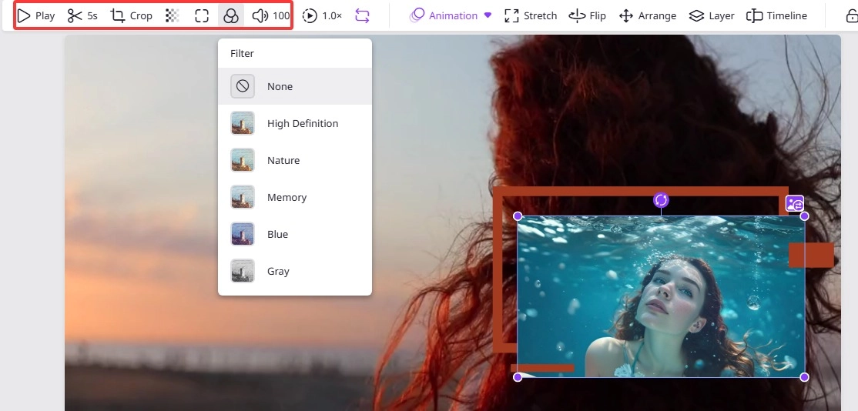Change the 1.0× playback speed
This screenshot has height=411, width=858.
pyautogui.click(x=322, y=16)
